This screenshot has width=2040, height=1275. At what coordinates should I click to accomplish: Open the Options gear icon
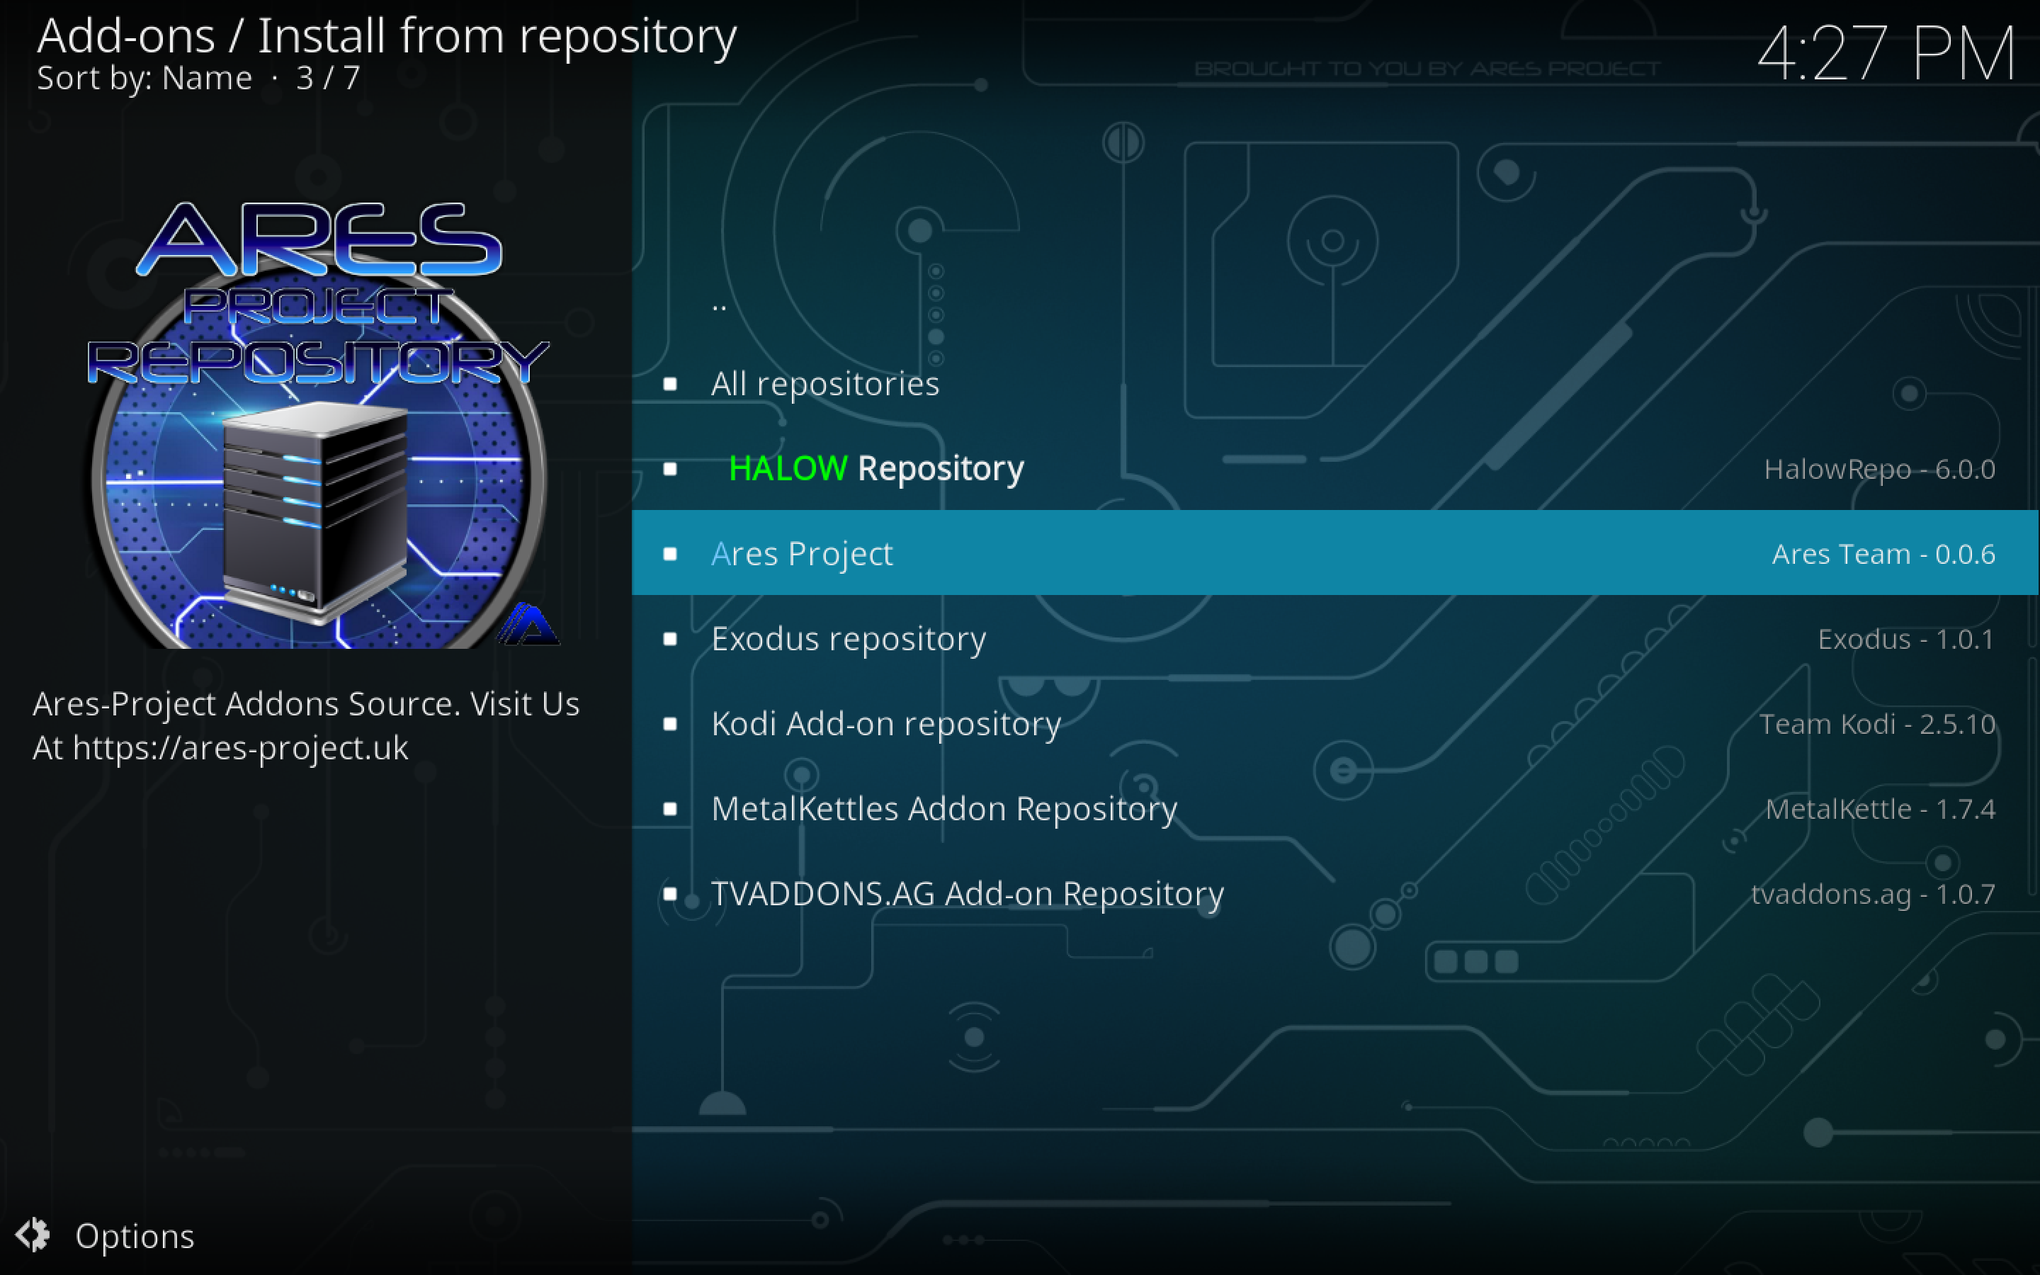coord(33,1235)
